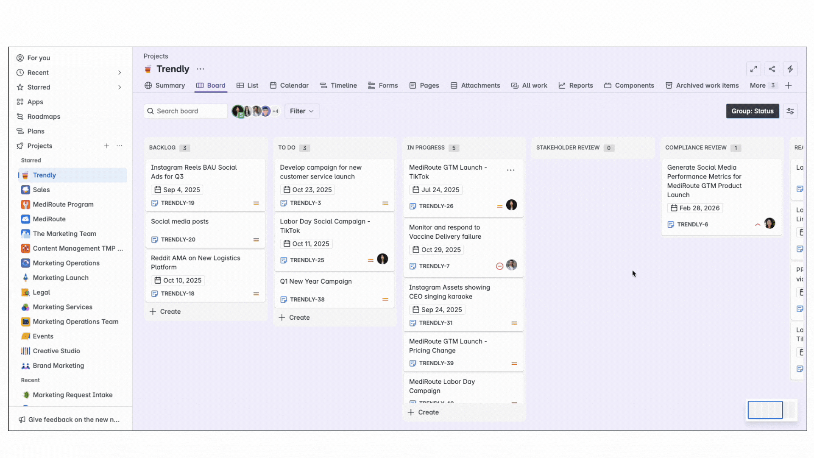Click the plus icon to add tab
Viewport: 814px width, 458px height.
pyautogui.click(x=789, y=86)
